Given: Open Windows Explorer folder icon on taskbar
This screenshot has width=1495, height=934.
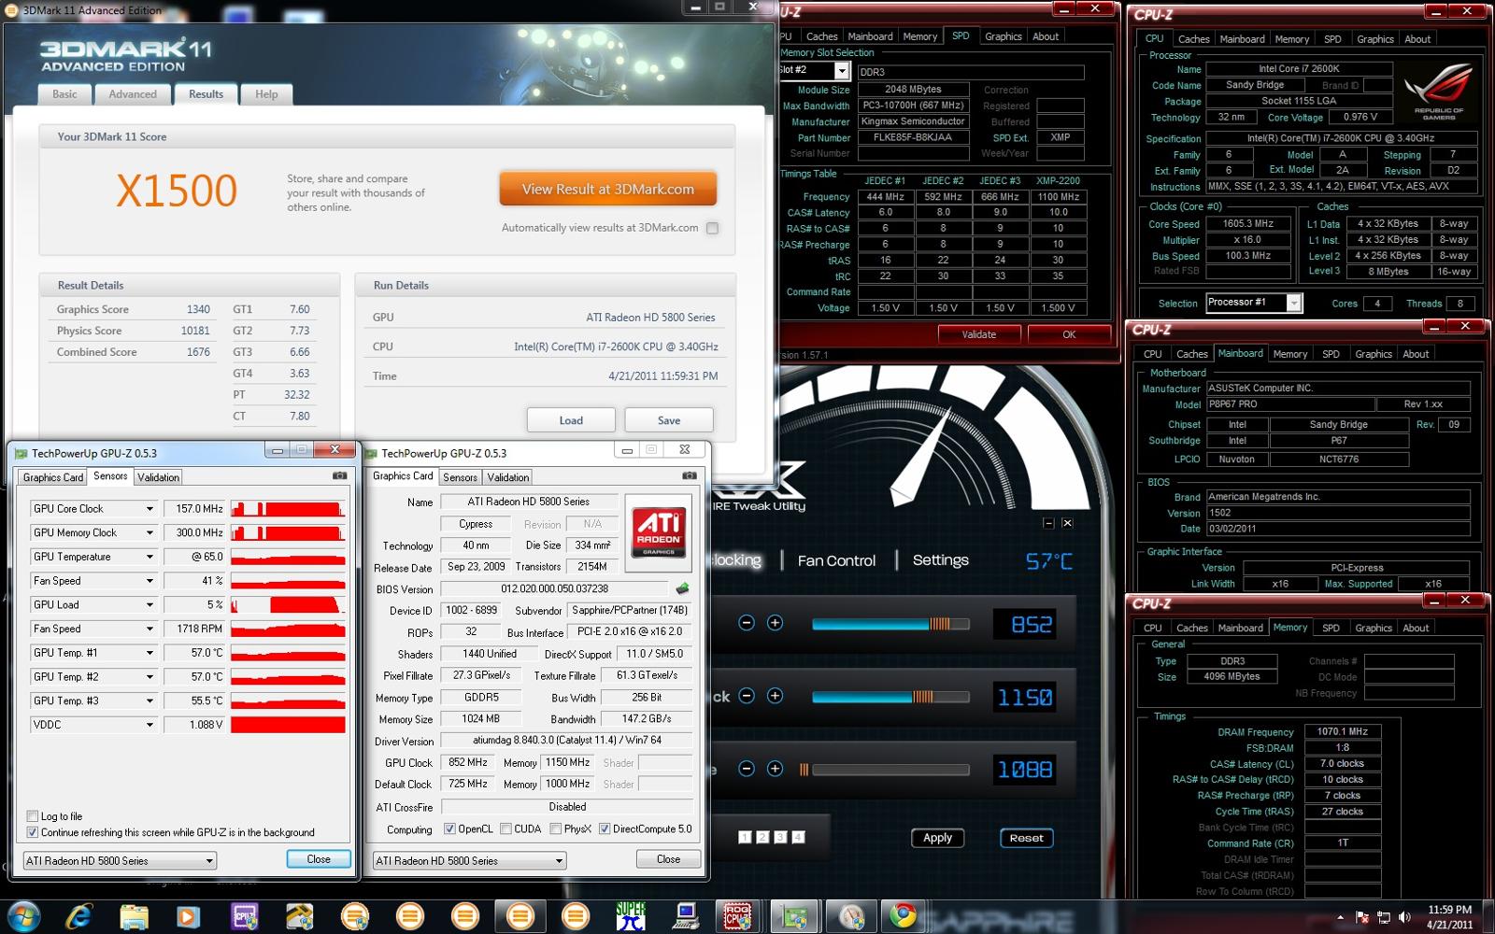Looking at the screenshot, I should (134, 916).
